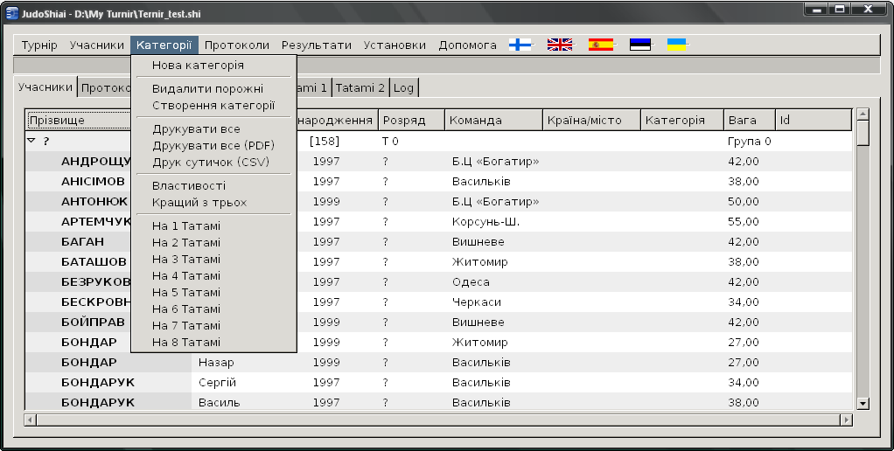Open the Результати menu
894x451 pixels.
click(317, 45)
